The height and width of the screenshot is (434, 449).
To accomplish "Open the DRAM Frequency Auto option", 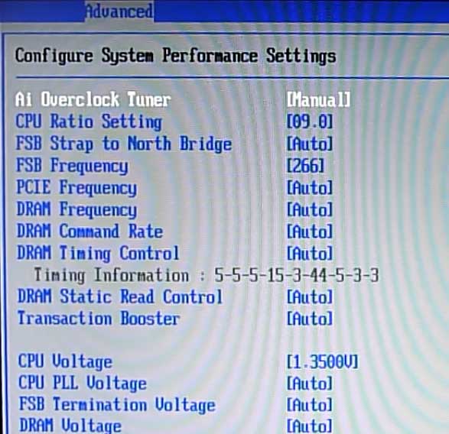I will click(x=310, y=209).
